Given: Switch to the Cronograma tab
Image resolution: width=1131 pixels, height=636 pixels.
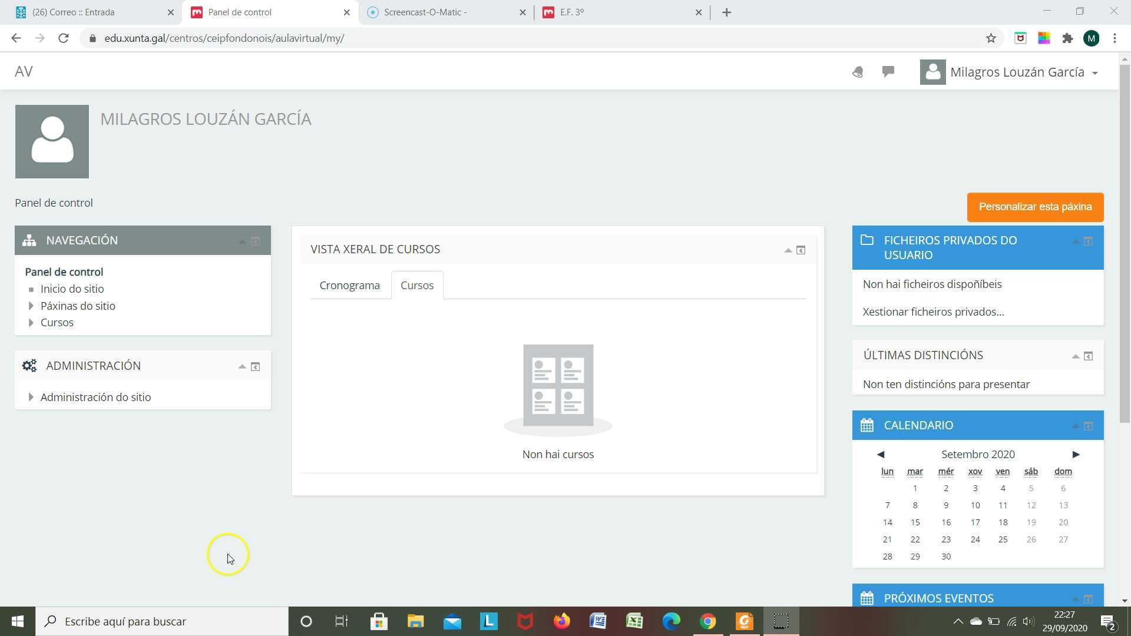Looking at the screenshot, I should [349, 286].
